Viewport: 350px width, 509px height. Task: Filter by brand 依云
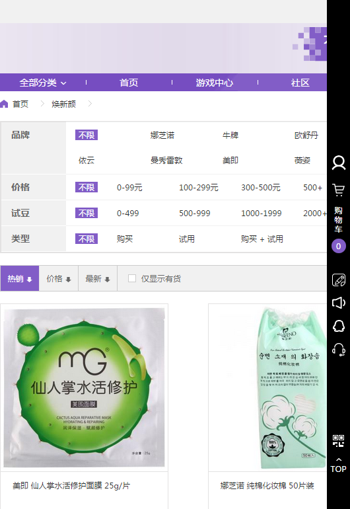[87, 161]
